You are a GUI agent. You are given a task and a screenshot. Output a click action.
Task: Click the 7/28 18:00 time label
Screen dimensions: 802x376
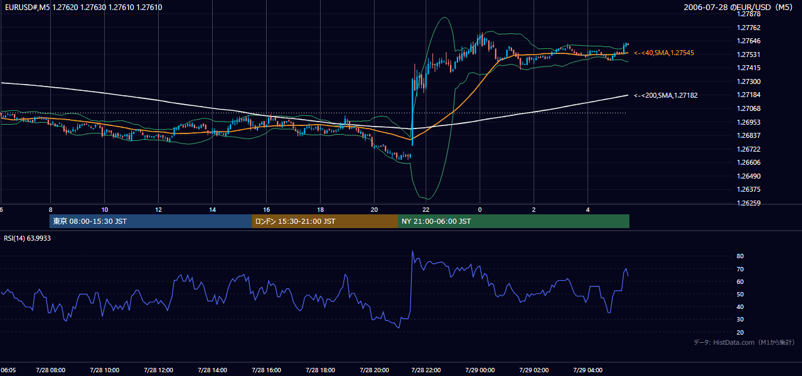point(320,370)
